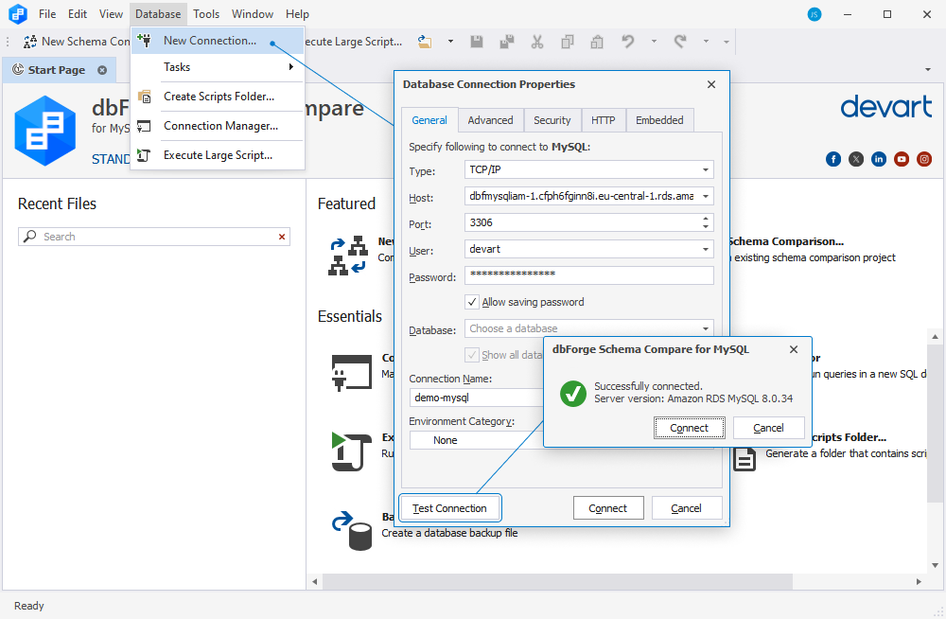Image resolution: width=946 pixels, height=619 pixels.
Task: Open Devart LinkedIn icon
Action: (x=879, y=159)
